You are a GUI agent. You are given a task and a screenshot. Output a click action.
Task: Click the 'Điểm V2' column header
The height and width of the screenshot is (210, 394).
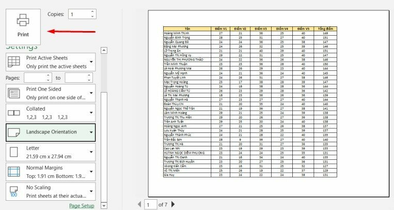coord(240,28)
